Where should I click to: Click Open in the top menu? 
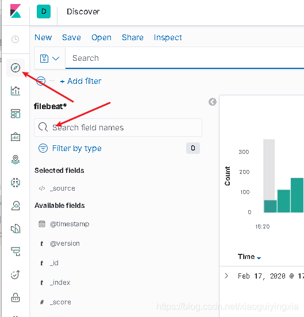pyautogui.click(x=101, y=37)
